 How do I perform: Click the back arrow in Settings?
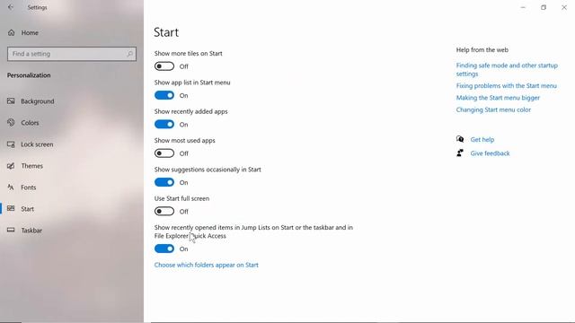point(10,7)
